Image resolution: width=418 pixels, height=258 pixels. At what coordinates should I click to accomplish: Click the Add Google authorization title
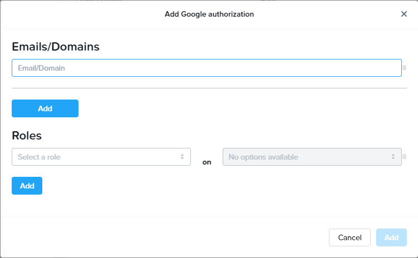click(x=209, y=14)
